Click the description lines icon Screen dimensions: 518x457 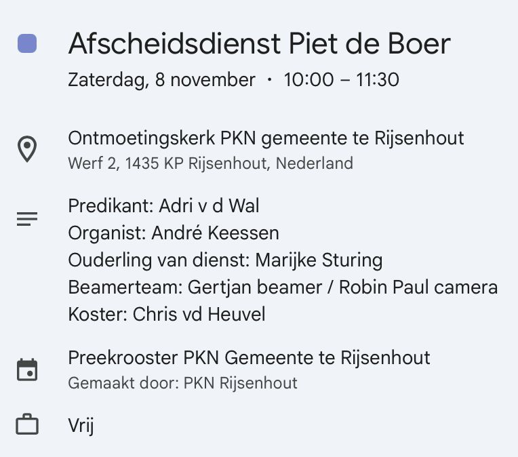pyautogui.click(x=27, y=219)
